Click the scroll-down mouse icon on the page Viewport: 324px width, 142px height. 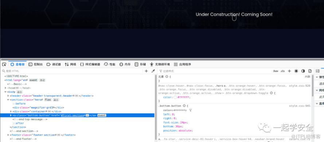(x=234, y=18)
